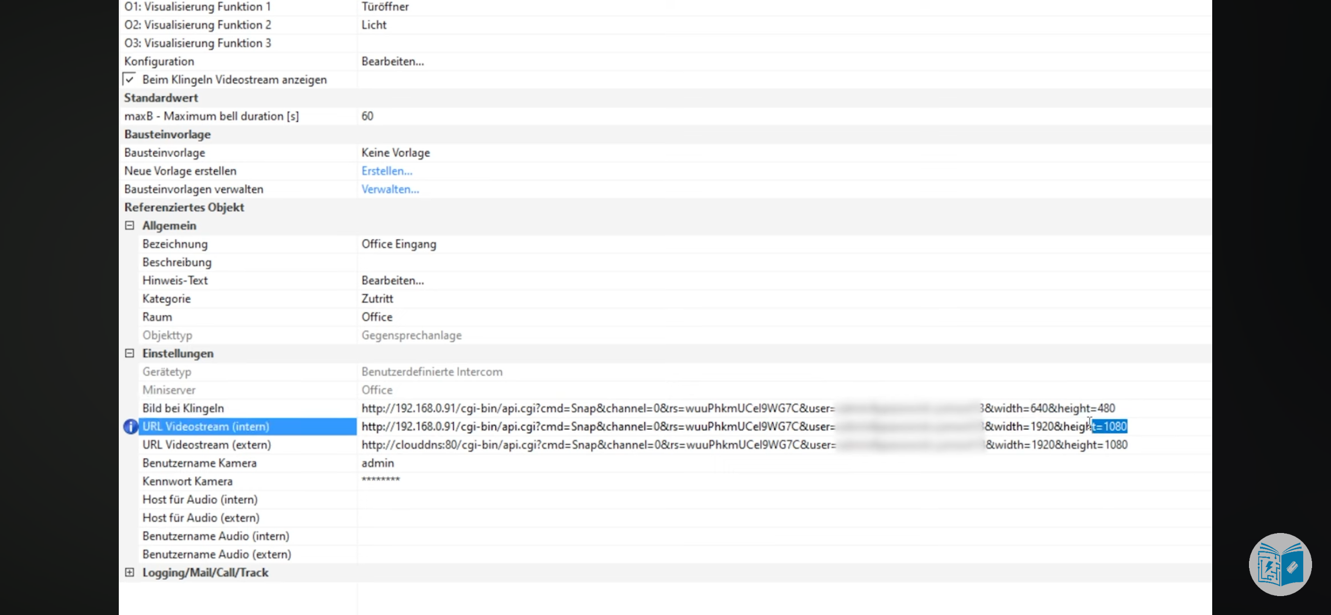Toggle Beim Klingeln Videostream anzeigen checkbox
Image resolution: width=1331 pixels, height=615 pixels.
(x=129, y=79)
